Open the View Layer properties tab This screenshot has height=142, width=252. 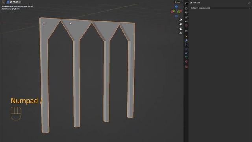pyautogui.click(x=186, y=17)
